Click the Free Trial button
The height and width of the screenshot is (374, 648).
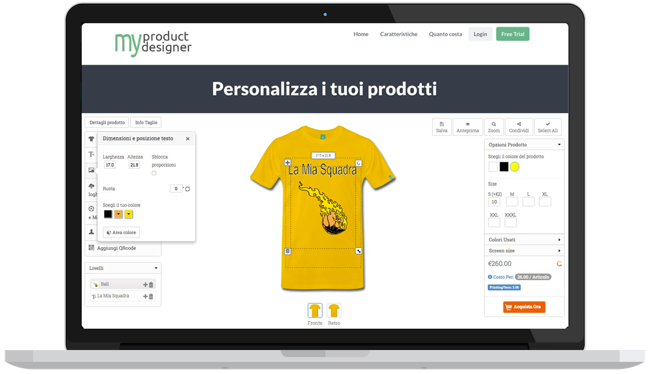[x=513, y=34]
